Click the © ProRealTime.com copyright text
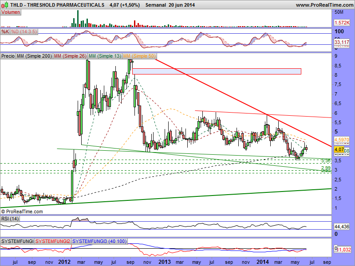The height and width of the screenshot is (266, 355). 22,212
